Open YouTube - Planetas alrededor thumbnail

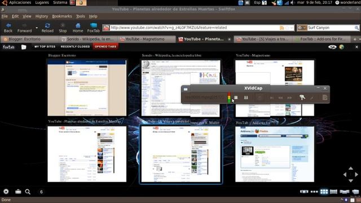click(87, 154)
